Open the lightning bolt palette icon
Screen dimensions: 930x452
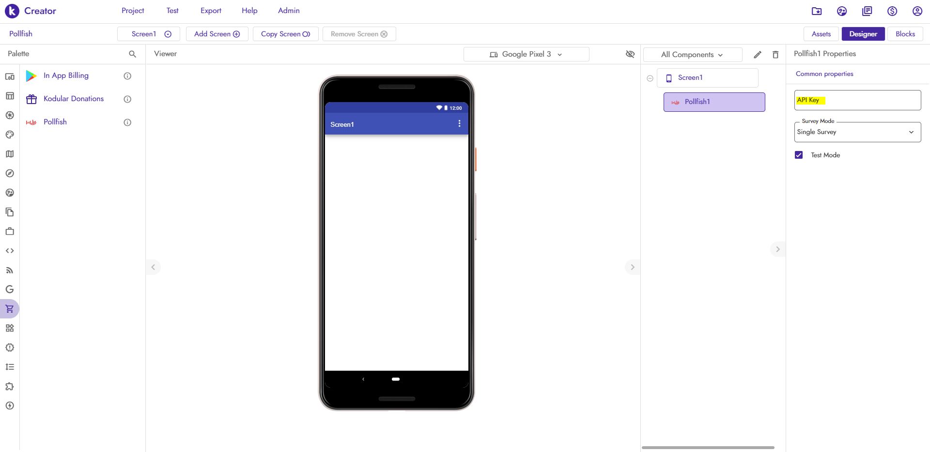(10, 406)
